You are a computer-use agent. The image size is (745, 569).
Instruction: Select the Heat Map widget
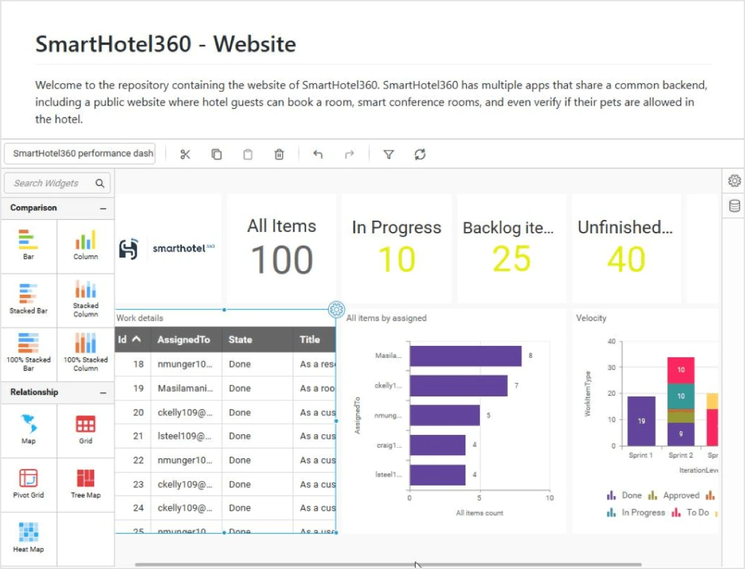28,537
